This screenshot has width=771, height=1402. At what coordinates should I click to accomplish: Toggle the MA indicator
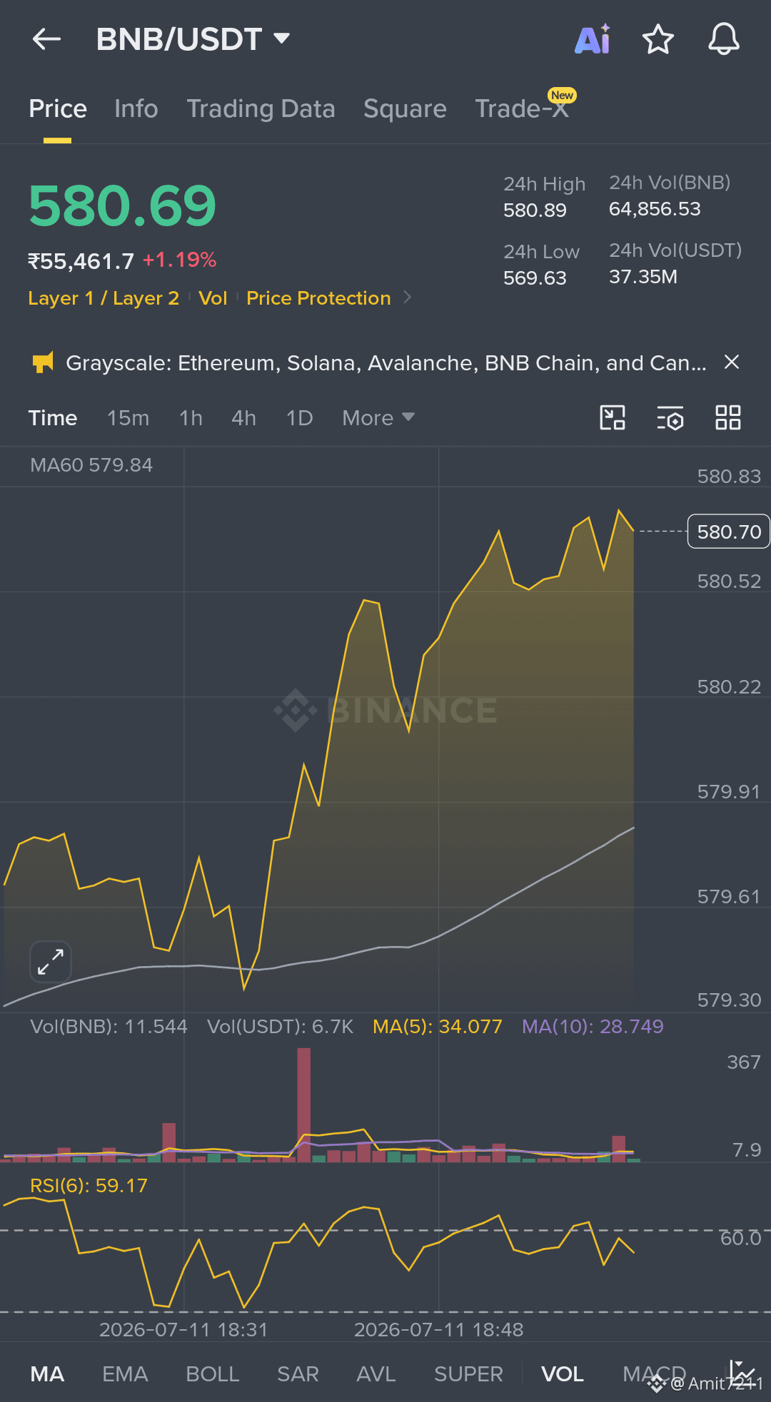(47, 1374)
